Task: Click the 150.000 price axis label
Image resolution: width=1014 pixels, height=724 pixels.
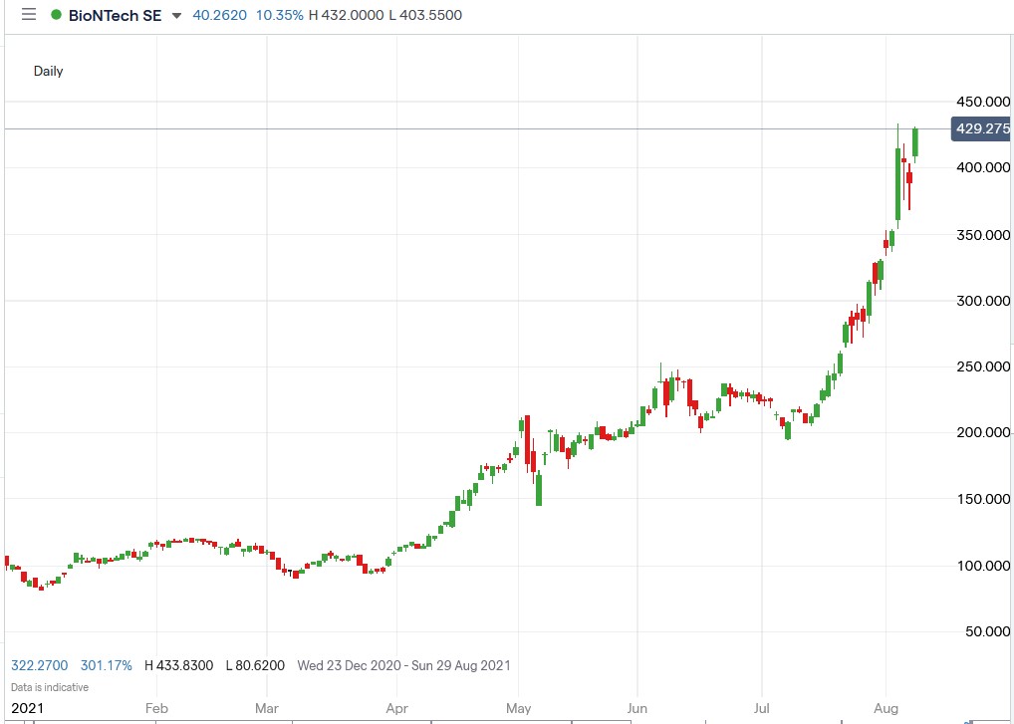Action: (983, 499)
